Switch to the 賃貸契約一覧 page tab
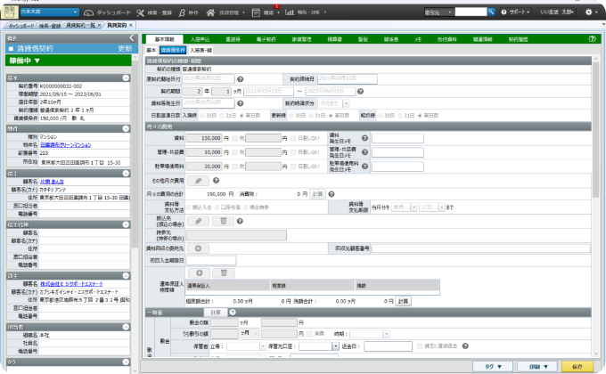 click(80, 25)
